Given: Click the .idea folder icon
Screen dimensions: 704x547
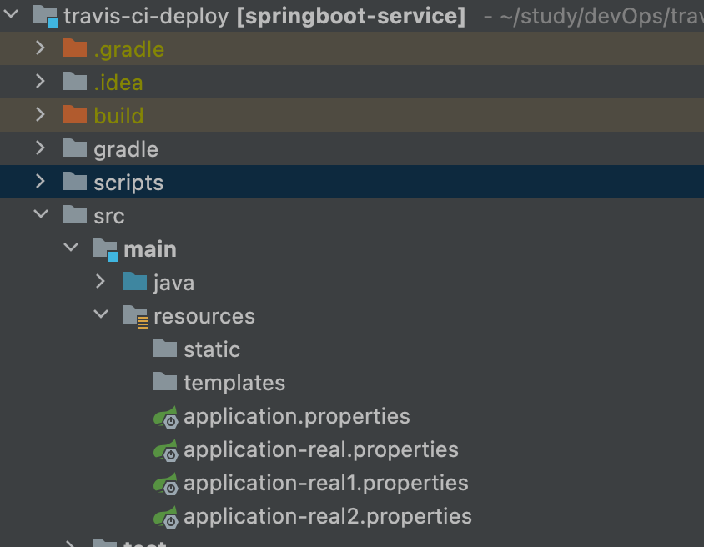Looking at the screenshot, I should (75, 81).
